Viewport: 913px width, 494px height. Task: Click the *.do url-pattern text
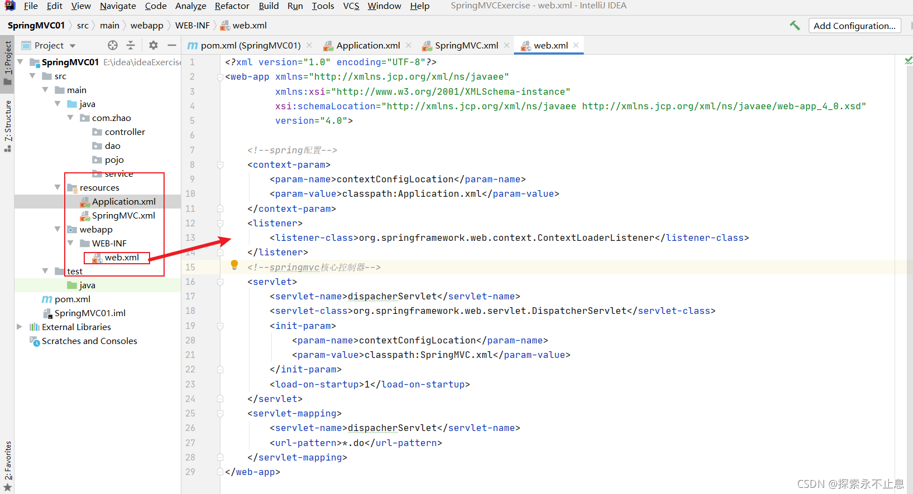[x=353, y=443]
